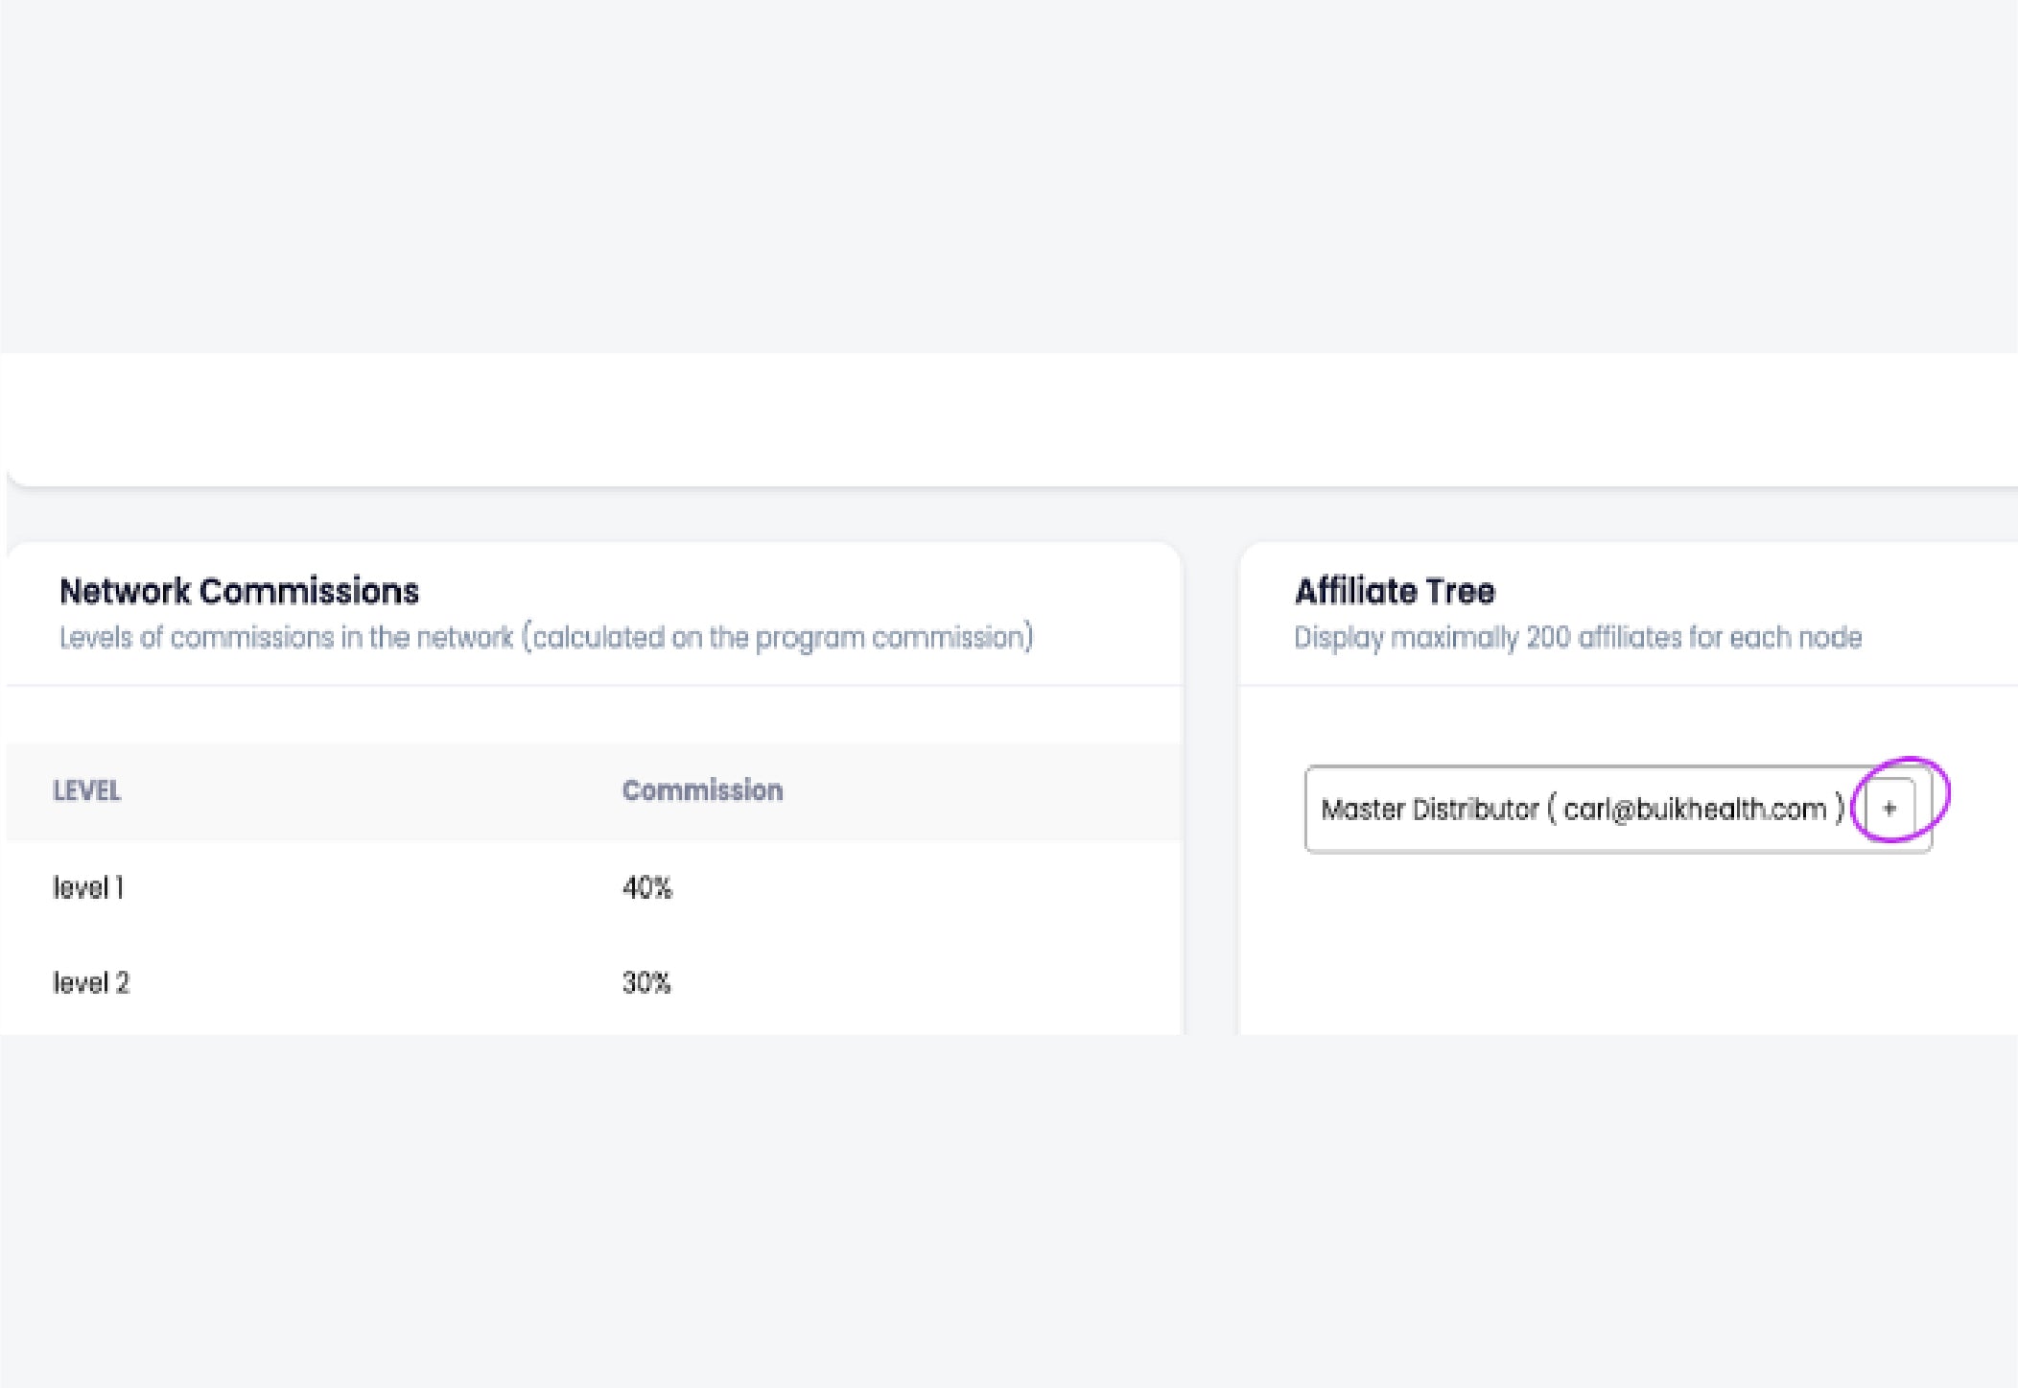This screenshot has width=2018, height=1388.
Task: Click the '(calculated on the program commission)' text
Action: 778,638
